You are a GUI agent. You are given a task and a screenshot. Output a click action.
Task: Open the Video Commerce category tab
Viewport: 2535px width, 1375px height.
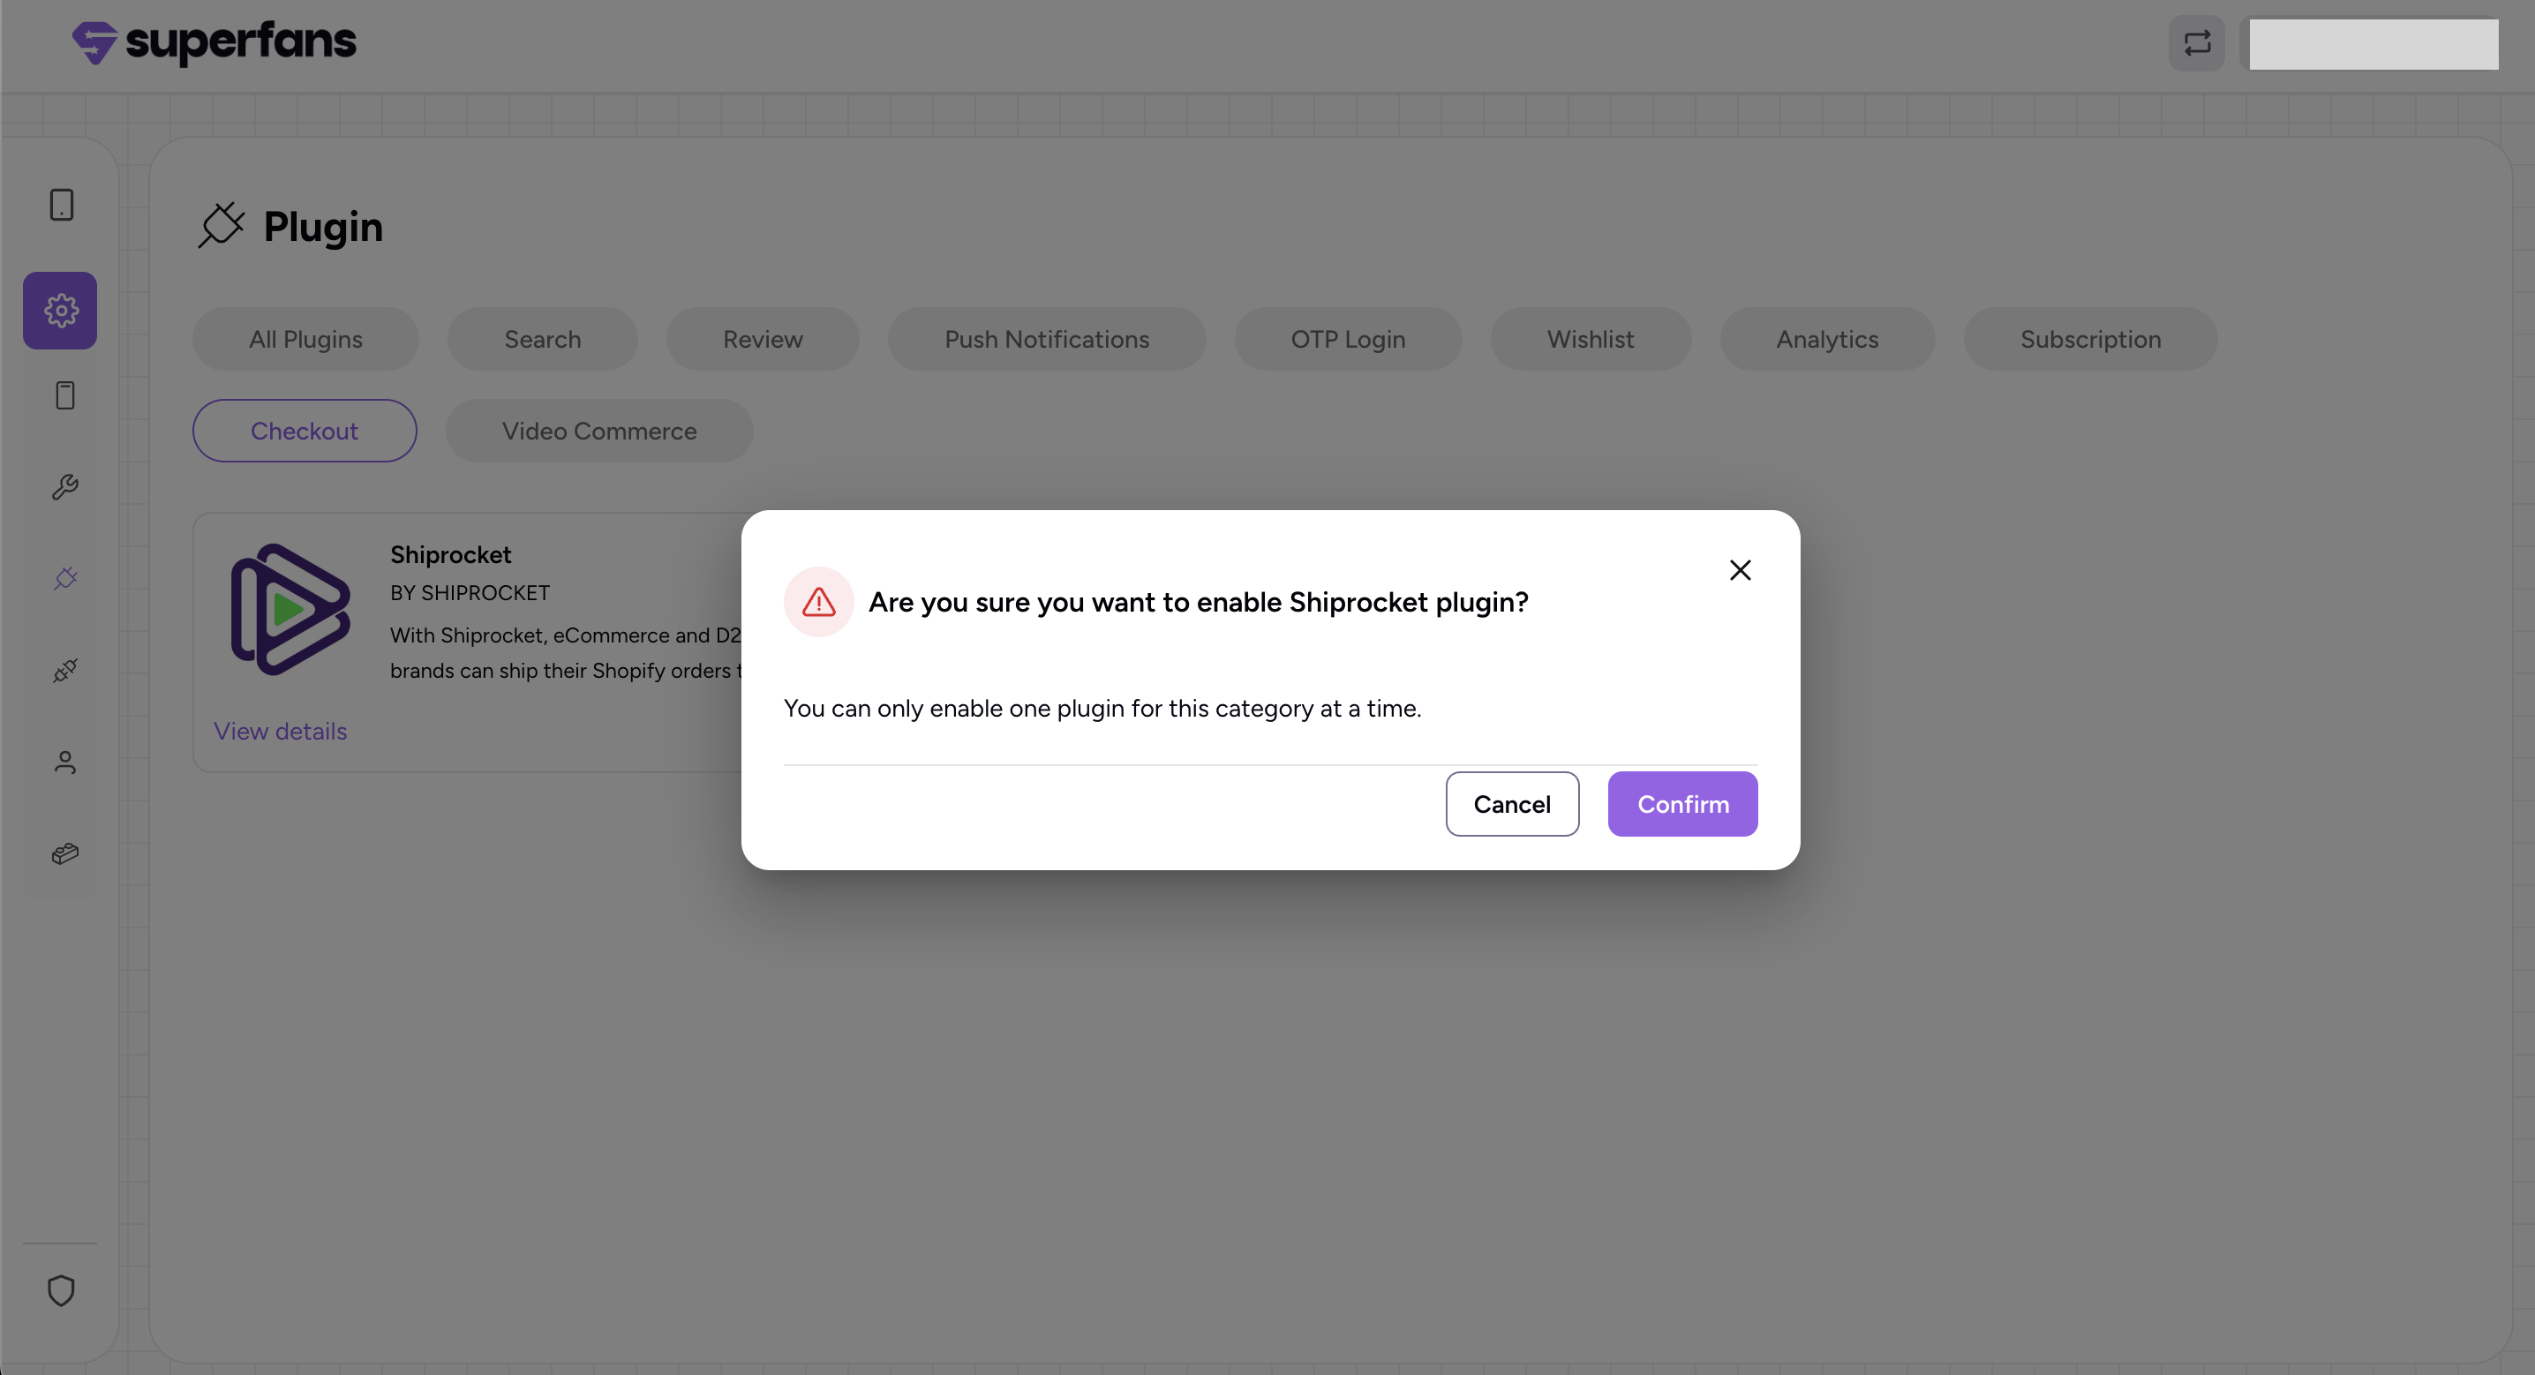coord(598,430)
